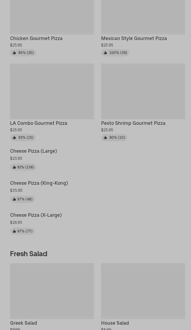This screenshot has width=191, height=330.
Task: Choose Cheese Pizza (X-Large) from the menu
Action: pyautogui.click(x=36, y=215)
